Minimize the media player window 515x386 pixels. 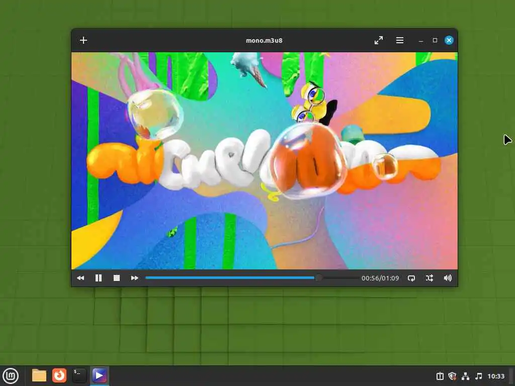[420, 40]
